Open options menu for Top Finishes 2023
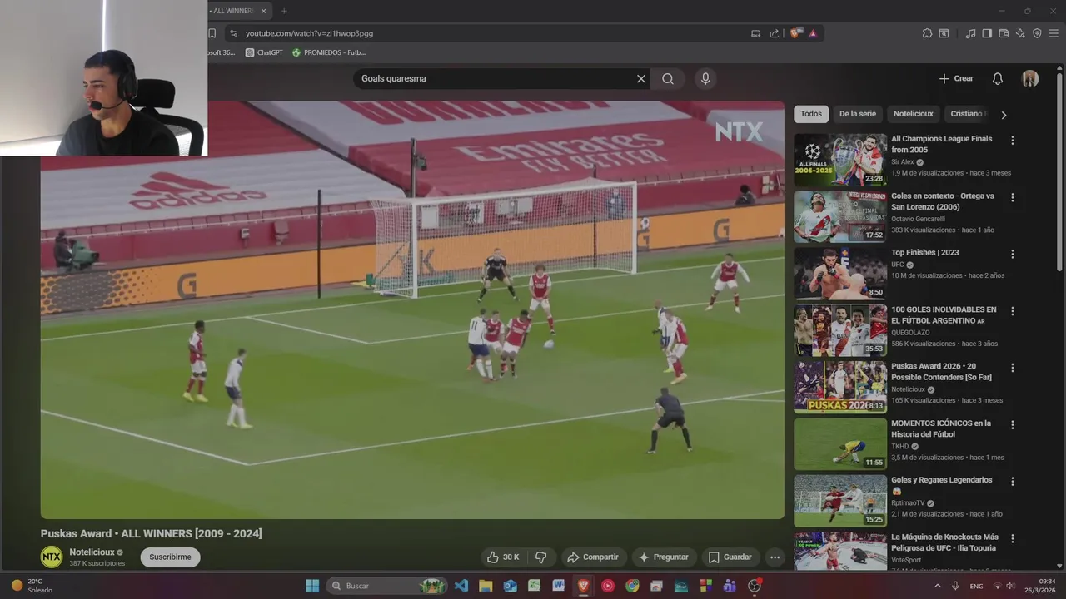Viewport: 1066px width, 599px height. (1013, 254)
